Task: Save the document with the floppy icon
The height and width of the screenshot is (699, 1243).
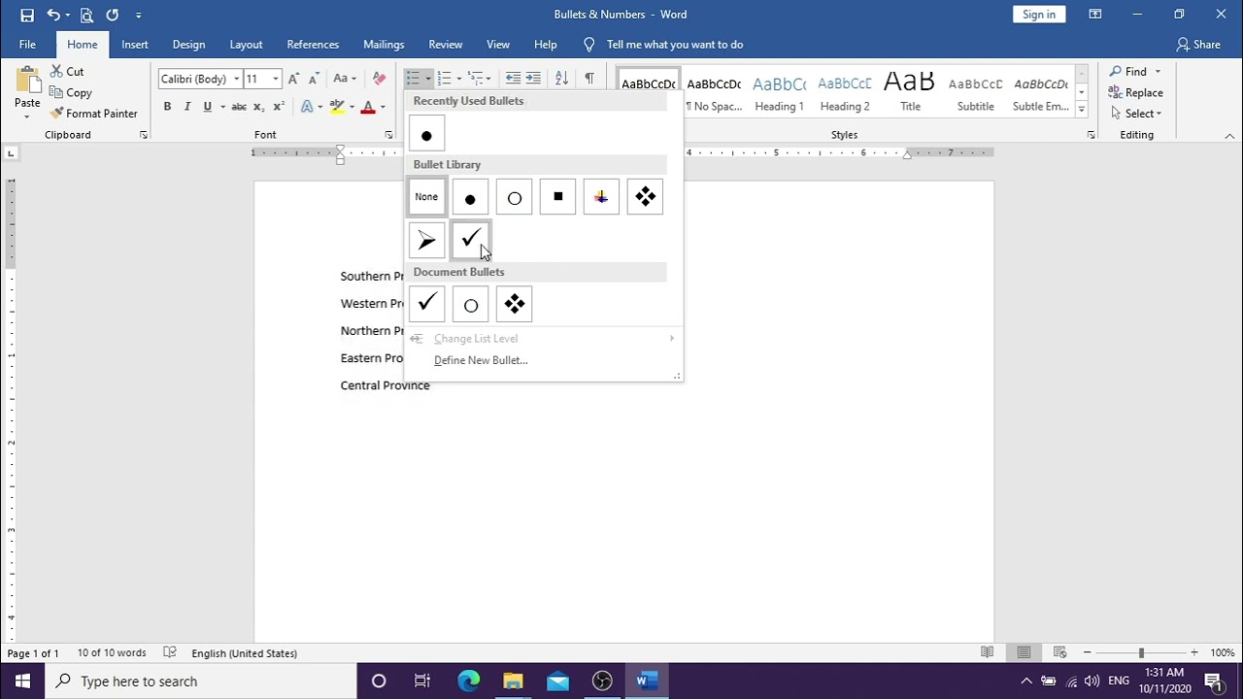Action: [x=27, y=15]
